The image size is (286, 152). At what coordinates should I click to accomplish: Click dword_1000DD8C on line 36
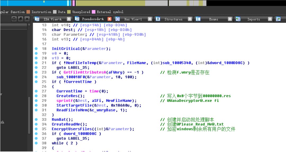pos(80,134)
